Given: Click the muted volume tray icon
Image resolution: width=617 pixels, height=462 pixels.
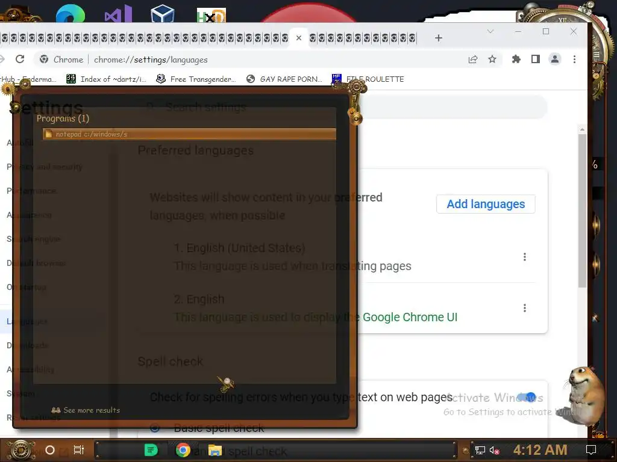Looking at the screenshot, I should click(495, 450).
